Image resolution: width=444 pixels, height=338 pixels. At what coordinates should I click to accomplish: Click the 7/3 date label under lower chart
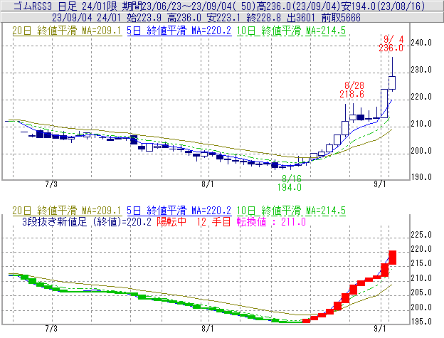click(x=51, y=329)
